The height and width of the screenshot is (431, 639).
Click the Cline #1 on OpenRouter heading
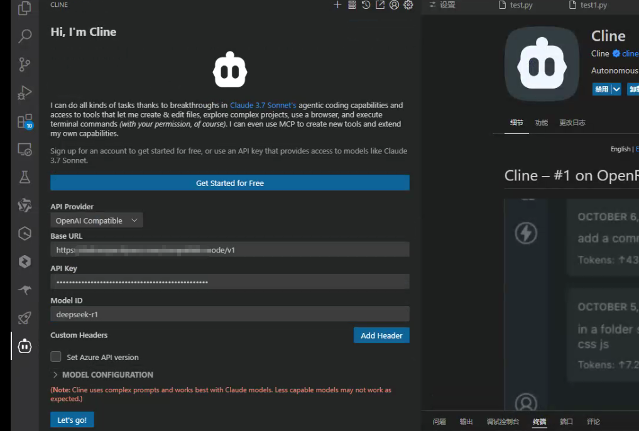pos(571,175)
